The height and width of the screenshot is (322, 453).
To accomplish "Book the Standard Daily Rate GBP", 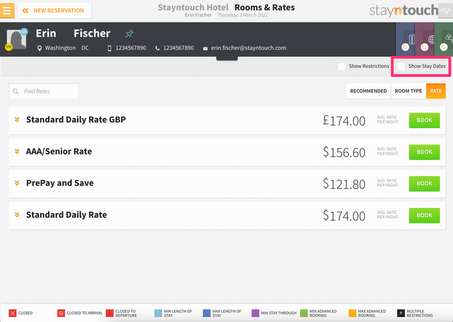I will (424, 120).
